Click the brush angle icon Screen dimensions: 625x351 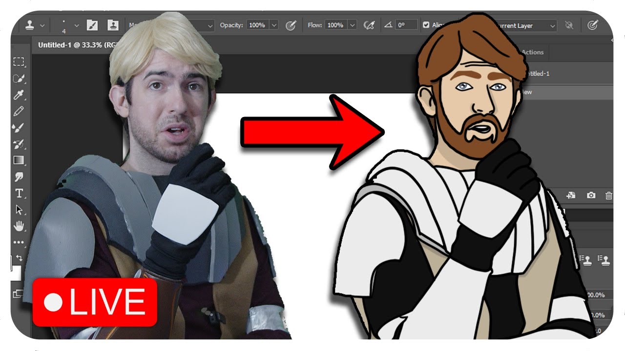pyautogui.click(x=389, y=25)
